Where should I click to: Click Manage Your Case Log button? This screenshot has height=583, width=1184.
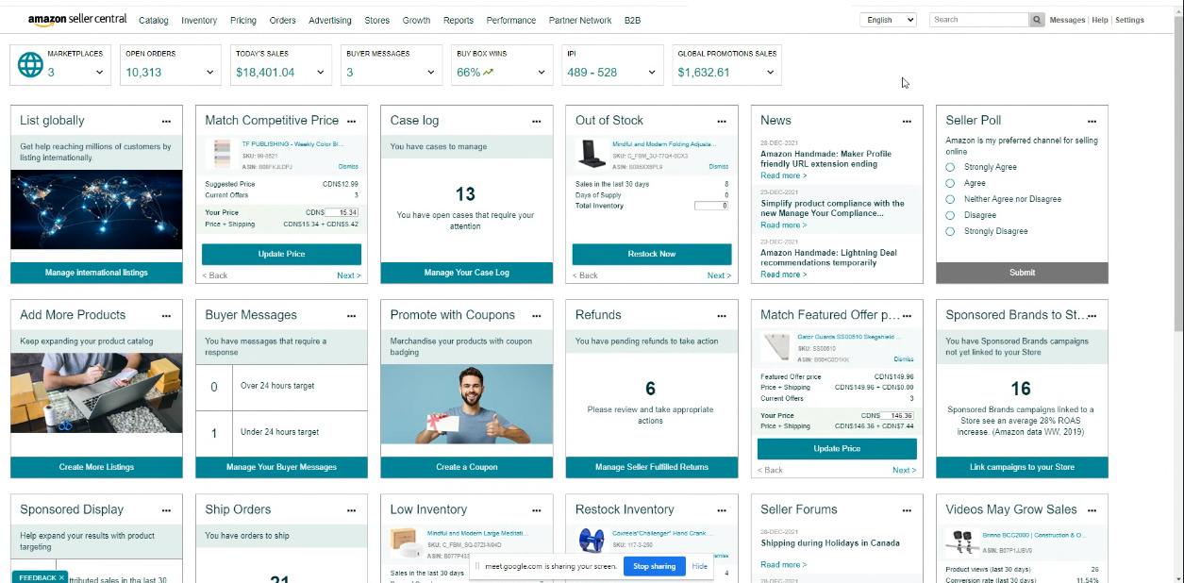(466, 273)
